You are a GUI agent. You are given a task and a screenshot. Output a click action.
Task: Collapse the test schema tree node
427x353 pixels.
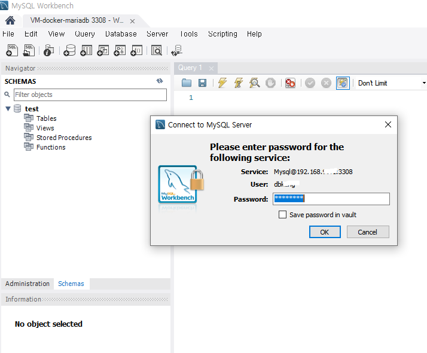(x=8, y=109)
